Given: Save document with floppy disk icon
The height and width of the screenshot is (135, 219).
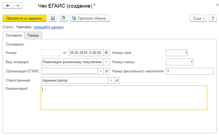Looking at the screenshot, I should [53, 18].
